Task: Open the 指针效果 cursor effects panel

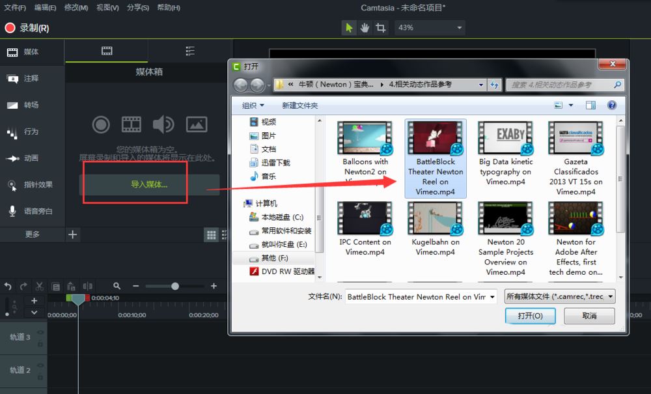Action: pos(32,185)
